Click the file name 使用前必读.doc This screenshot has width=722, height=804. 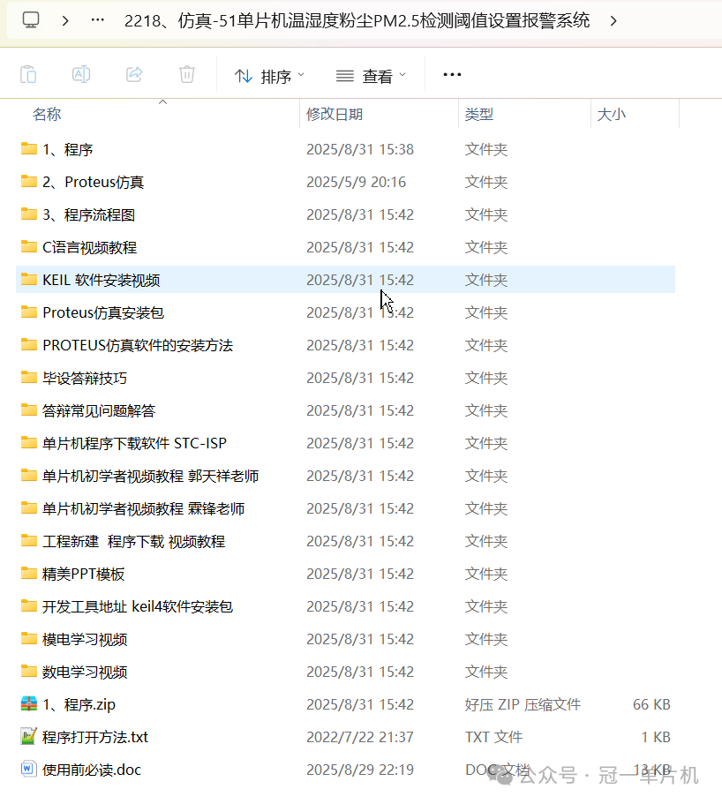[91, 770]
